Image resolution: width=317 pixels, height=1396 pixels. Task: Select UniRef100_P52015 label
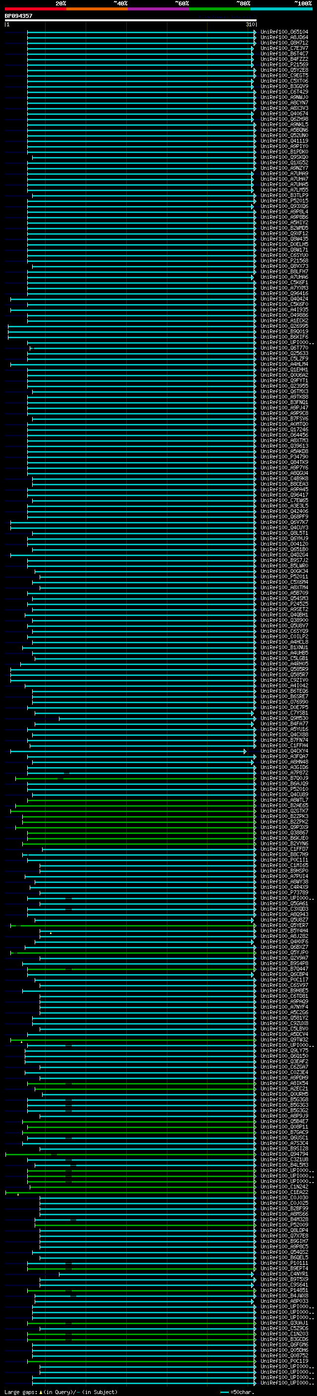pos(284,201)
